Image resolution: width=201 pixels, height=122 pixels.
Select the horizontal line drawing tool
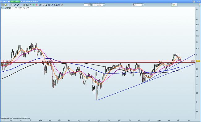pyautogui.click(x=21, y=5)
